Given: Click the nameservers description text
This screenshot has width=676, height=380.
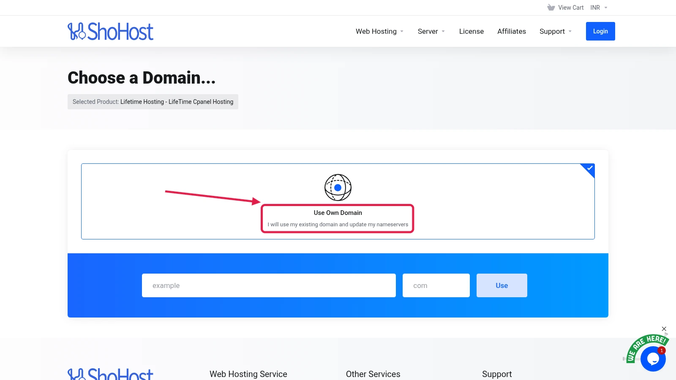Looking at the screenshot, I should click(338, 225).
